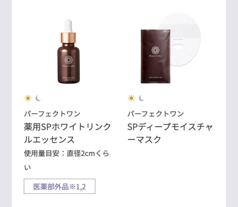Click WHITE WRINKLE ESSENCE label on the bottle

tap(68, 79)
